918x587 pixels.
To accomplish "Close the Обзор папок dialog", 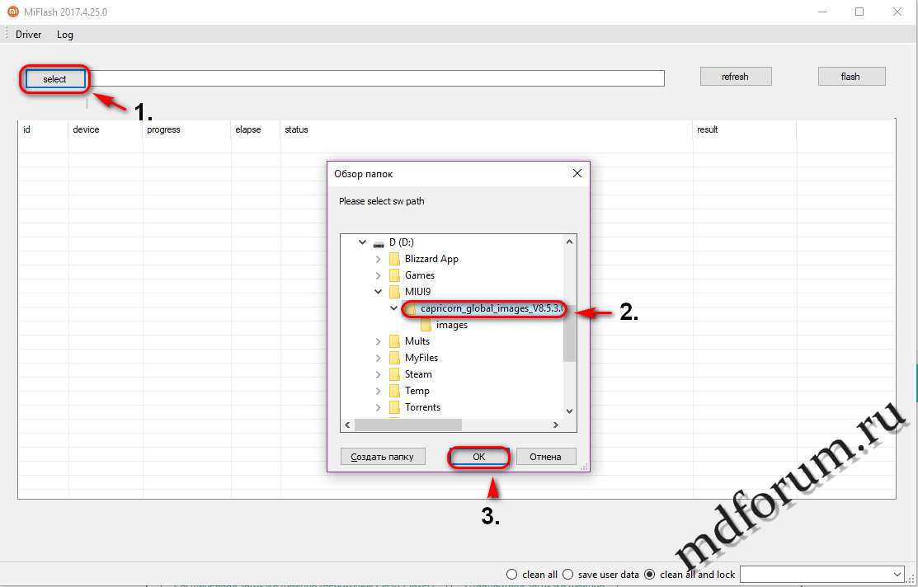I will (x=577, y=174).
